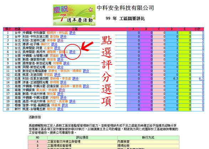
Task: Click the 評分 link in row 2 中科友達三期
Action: pyautogui.click(x=63, y=37)
